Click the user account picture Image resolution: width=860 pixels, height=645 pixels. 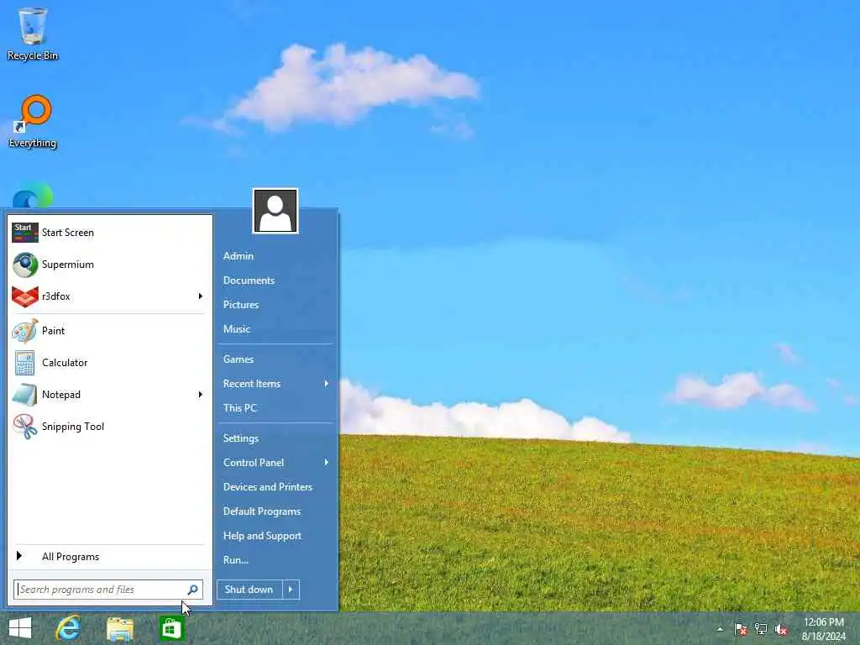coord(275,211)
